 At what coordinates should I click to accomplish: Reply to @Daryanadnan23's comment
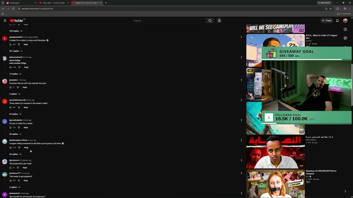point(26,67)
